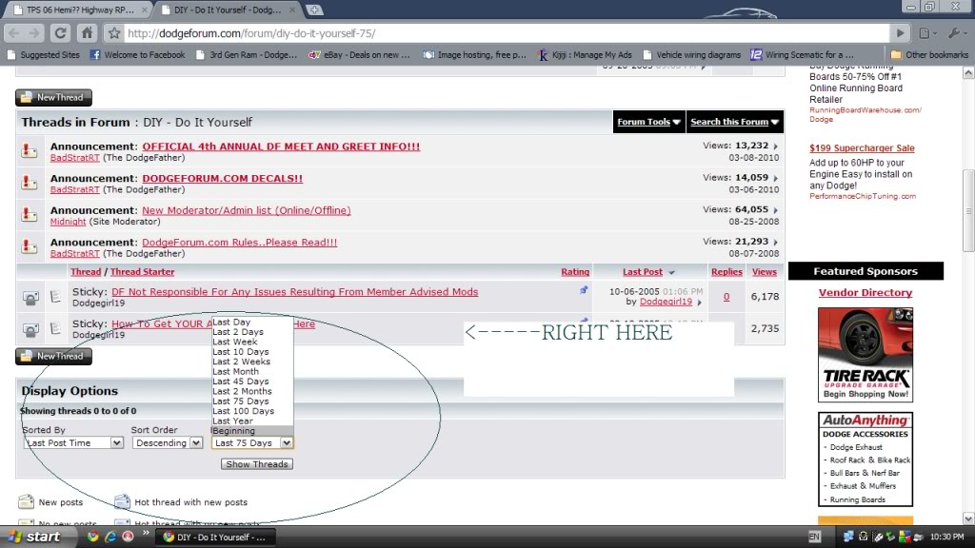This screenshot has height=548, width=975.
Task: Open $199 Supercharger Sale ad link
Action: coord(862,147)
